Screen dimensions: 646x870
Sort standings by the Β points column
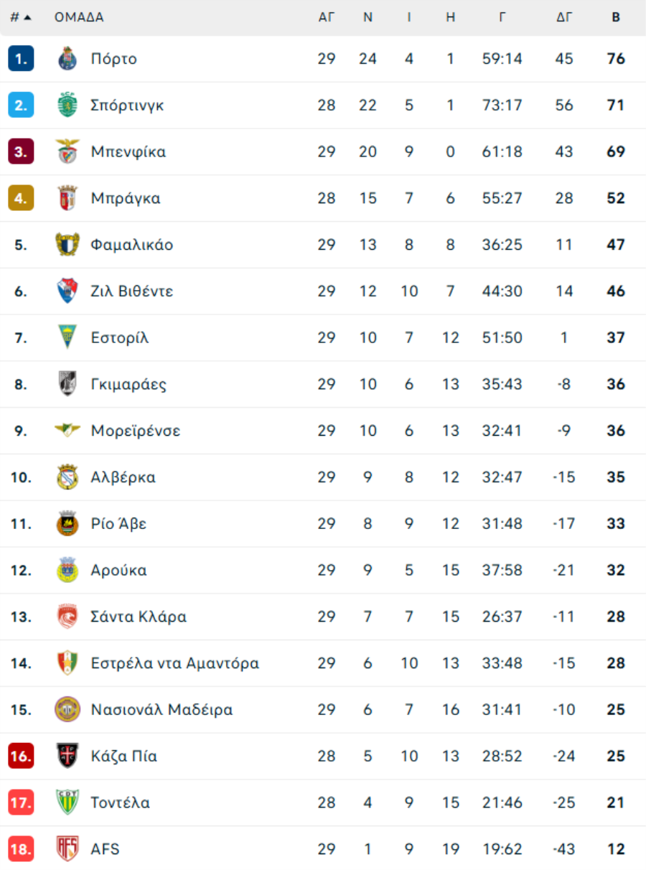point(616,18)
